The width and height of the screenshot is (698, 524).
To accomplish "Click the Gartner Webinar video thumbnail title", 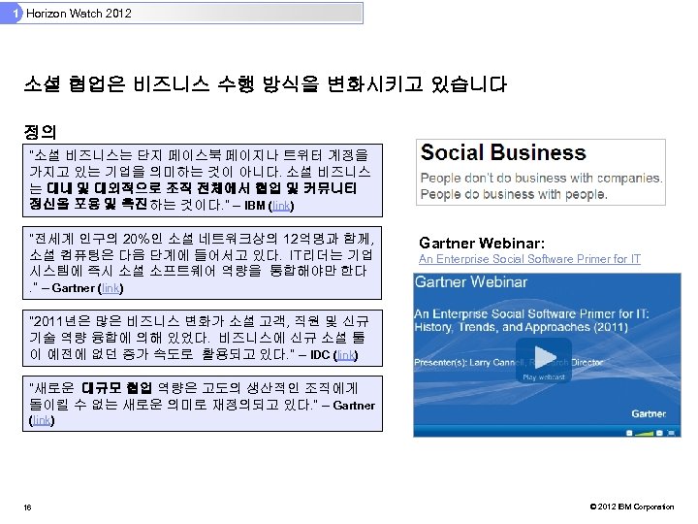I will click(470, 282).
